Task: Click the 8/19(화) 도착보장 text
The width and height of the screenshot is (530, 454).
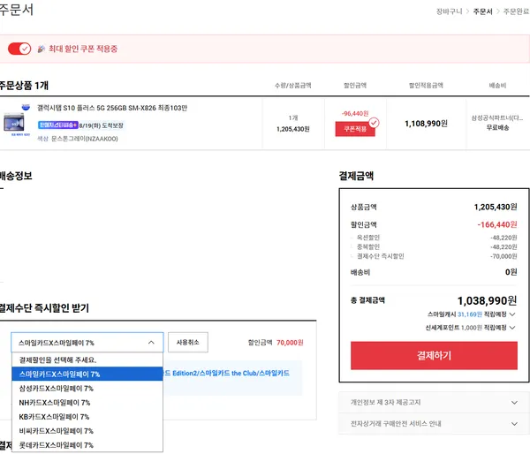Action: (x=101, y=125)
